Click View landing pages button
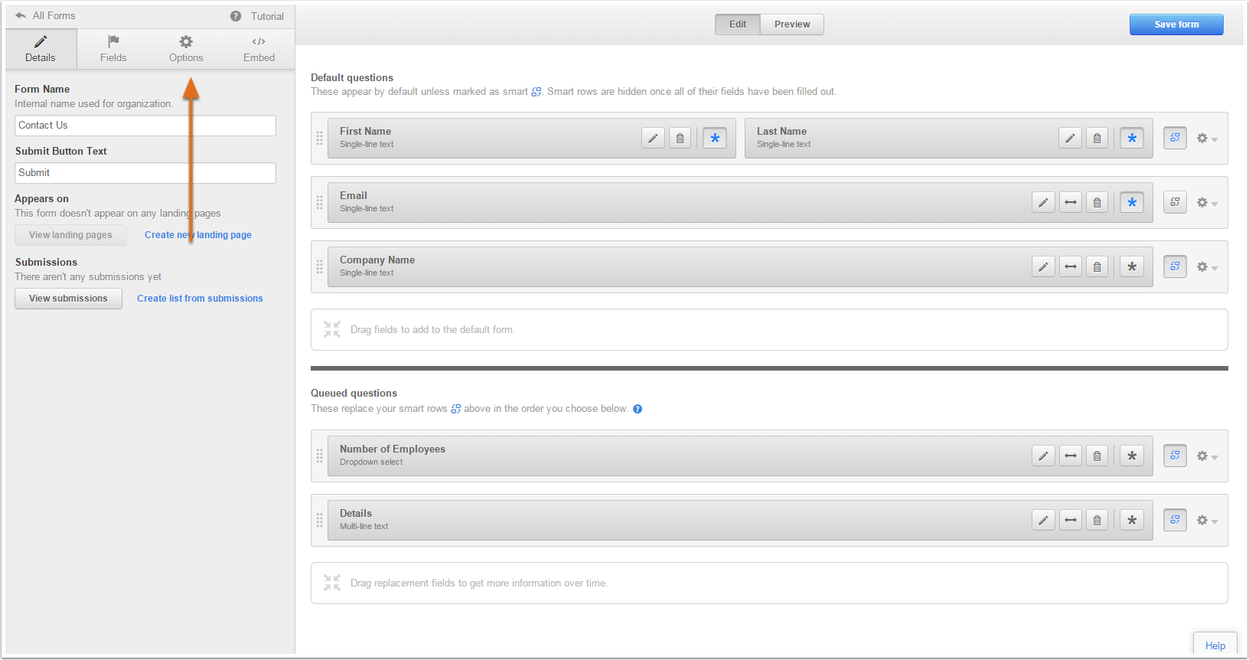The image size is (1249, 660). pos(70,235)
